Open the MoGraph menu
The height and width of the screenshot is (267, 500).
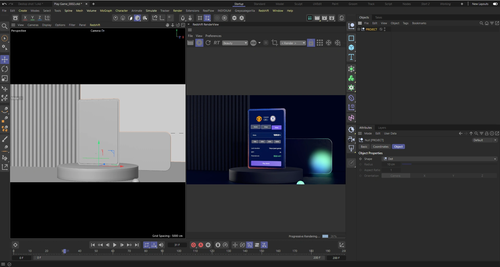pyautogui.click(x=106, y=11)
